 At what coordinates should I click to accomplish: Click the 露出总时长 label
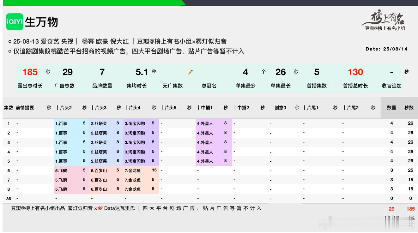pos(30,86)
